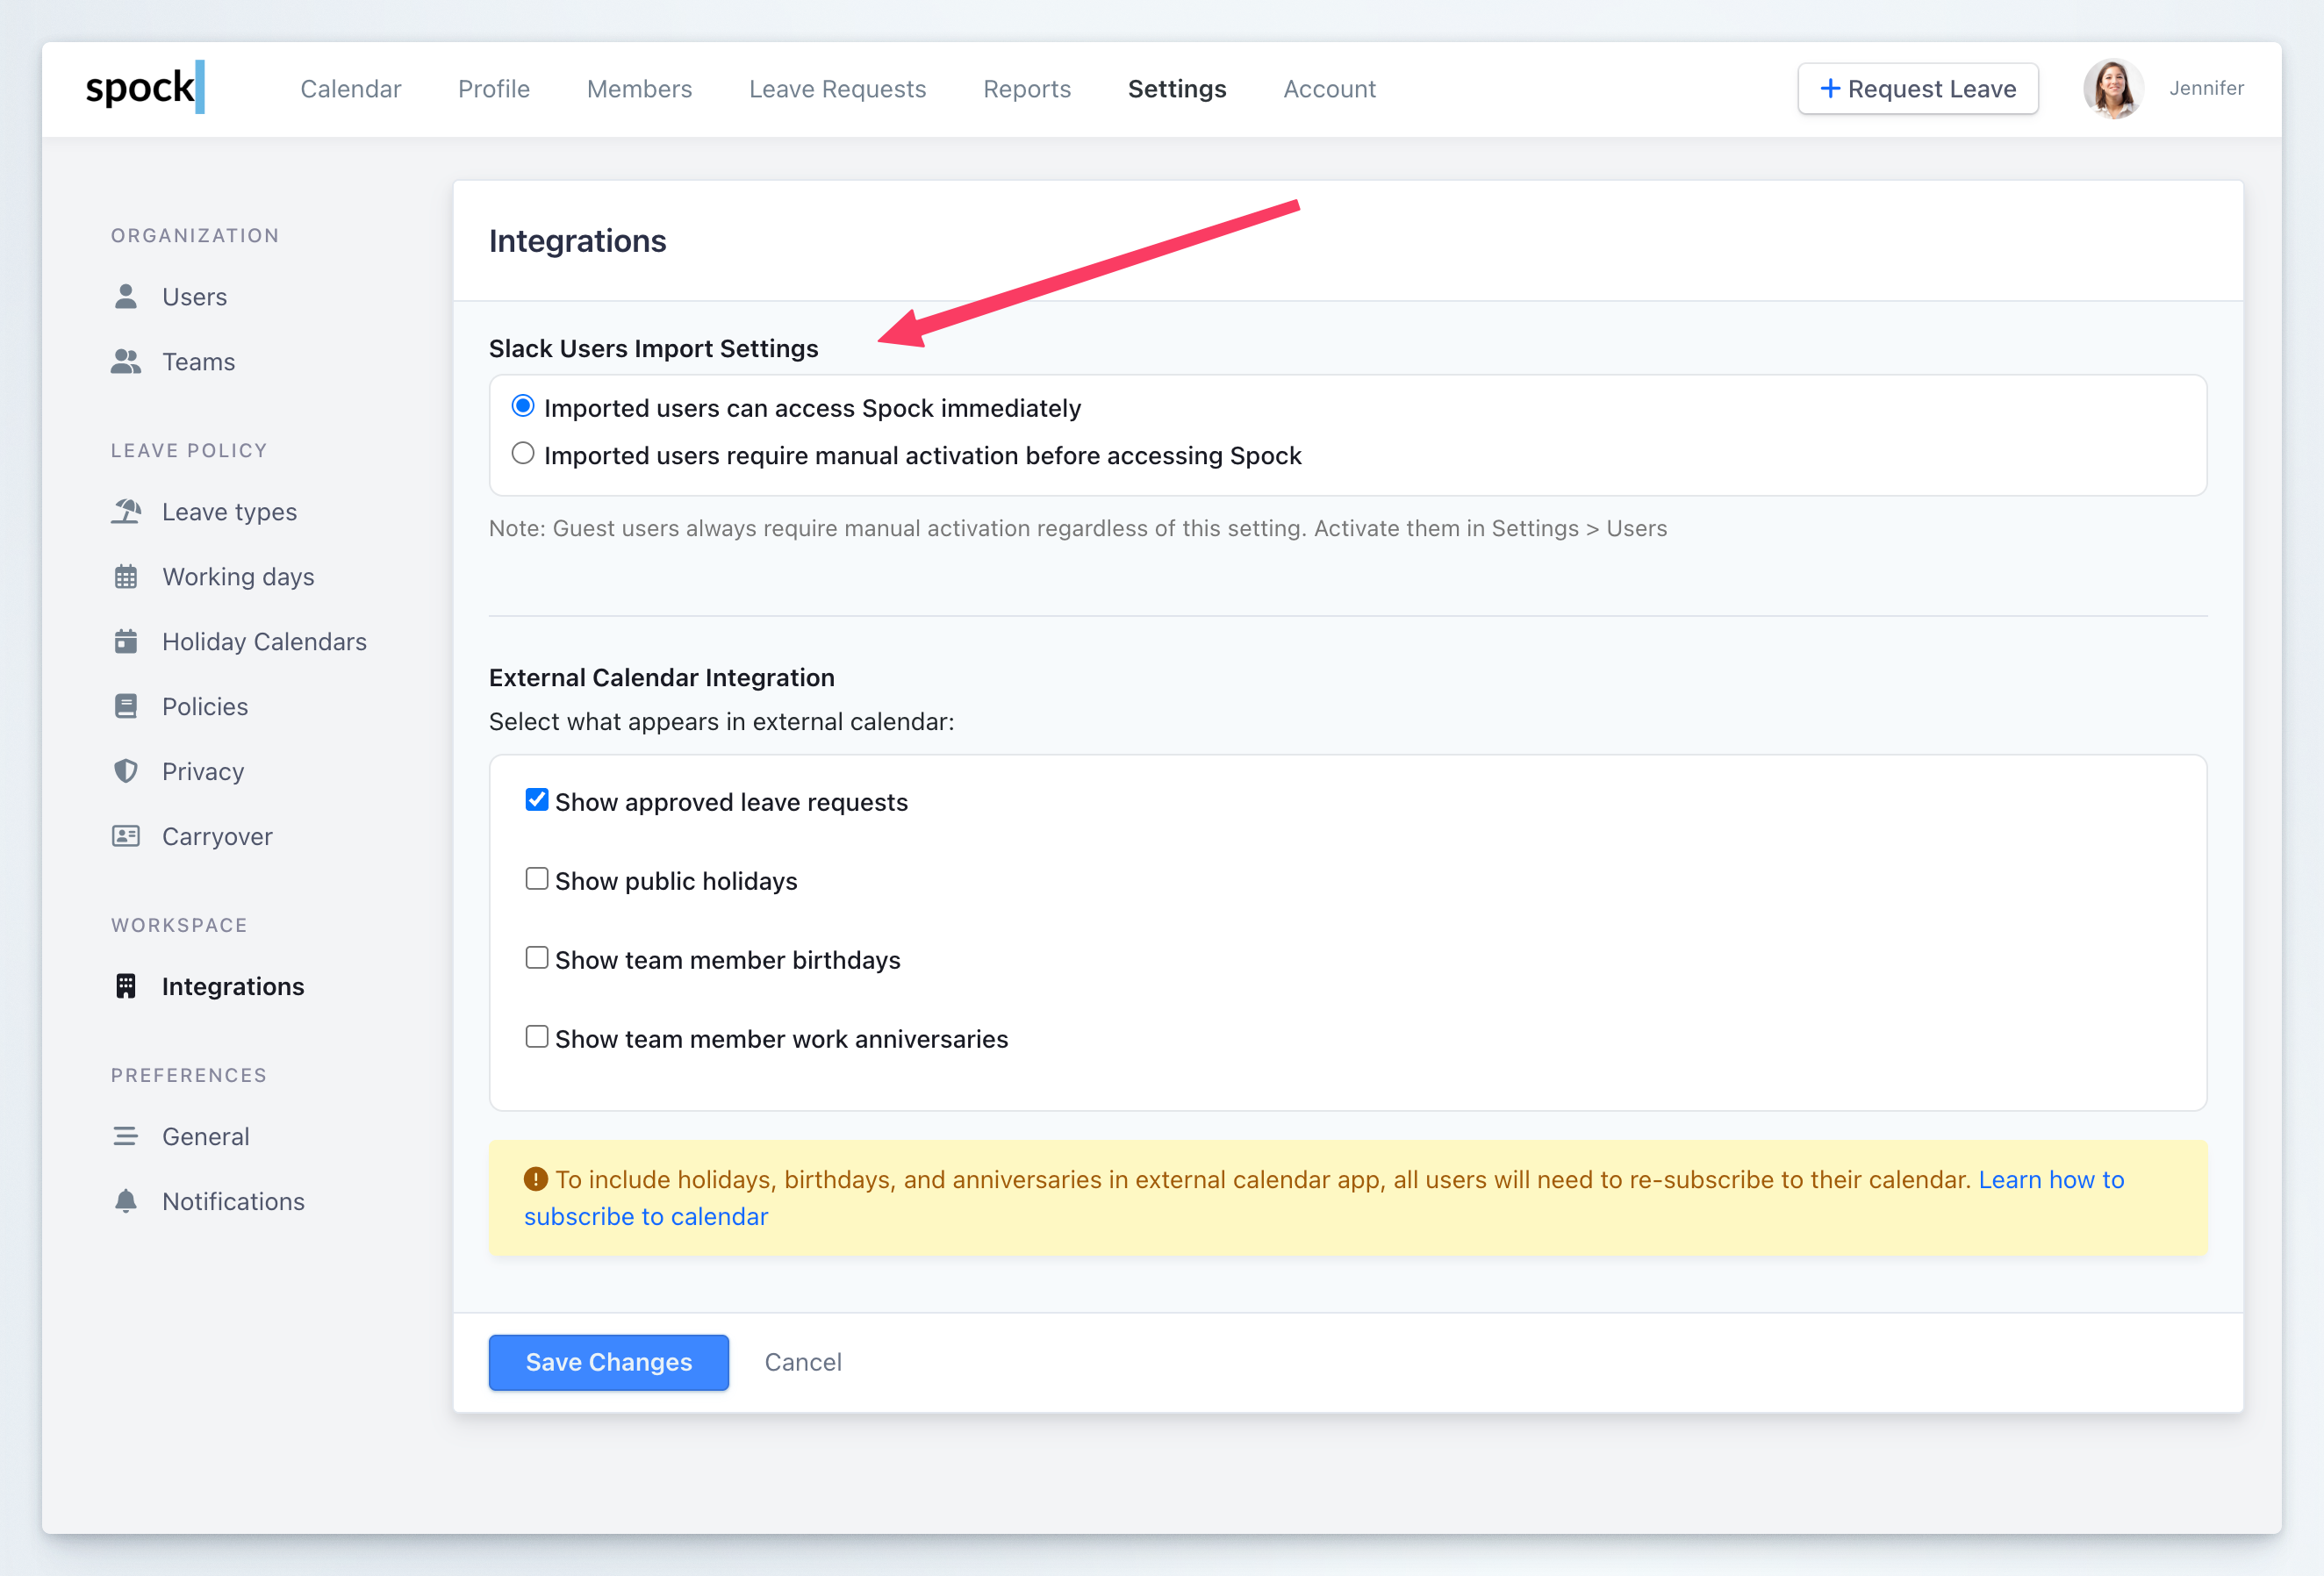Enable Show team member birthdays

tap(537, 958)
